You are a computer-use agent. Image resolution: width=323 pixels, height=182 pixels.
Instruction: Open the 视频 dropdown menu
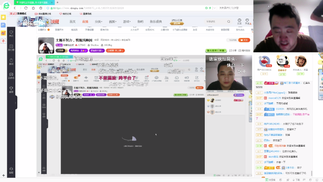tap(113, 21)
